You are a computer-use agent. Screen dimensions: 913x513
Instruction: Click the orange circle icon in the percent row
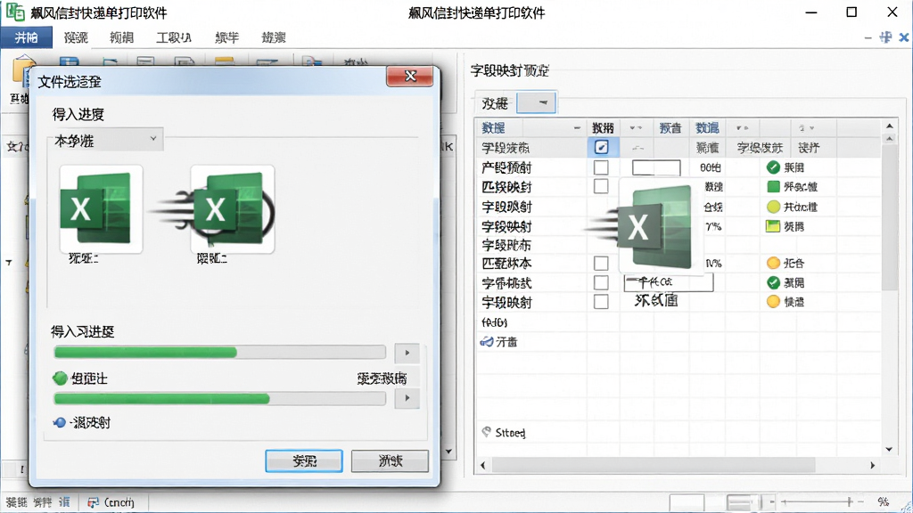click(773, 263)
